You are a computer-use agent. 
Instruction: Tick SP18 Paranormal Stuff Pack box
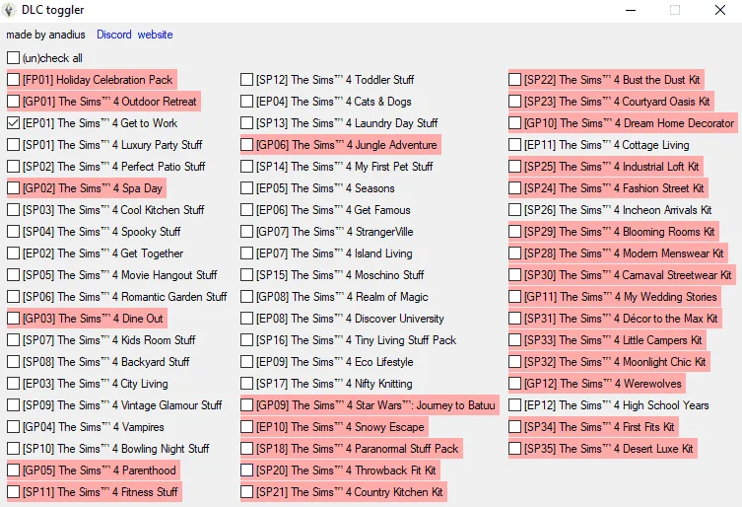246,449
